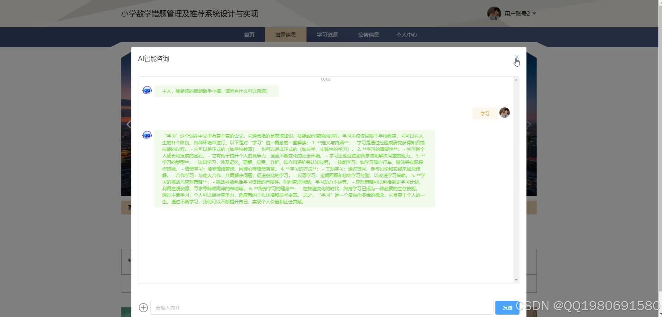The height and width of the screenshot is (317, 662).
Task: Click the carousel right arrow behind the dialog
Action: pyautogui.click(x=529, y=124)
